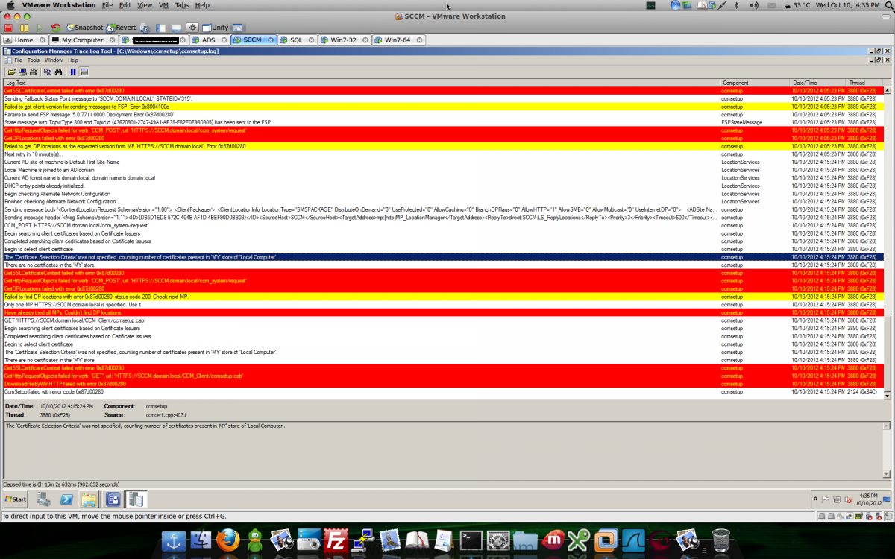Close the SCCM VM tab
Screen dimensions: 895x559
pos(271,40)
